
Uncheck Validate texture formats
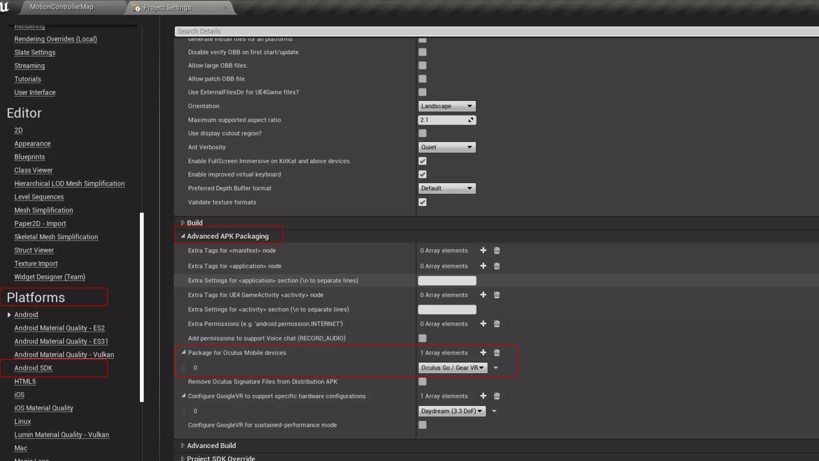click(422, 202)
